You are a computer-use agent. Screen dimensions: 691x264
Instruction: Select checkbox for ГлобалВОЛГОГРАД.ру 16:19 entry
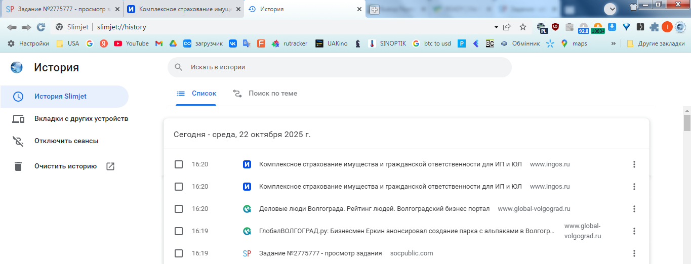(179, 231)
